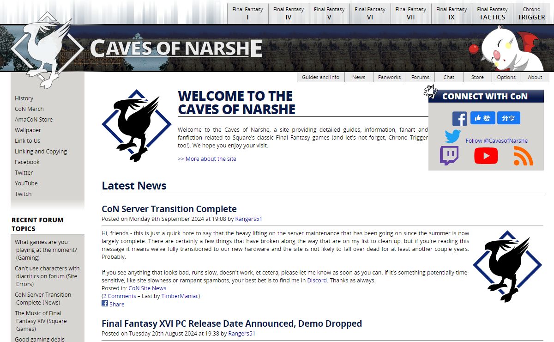
Task: Follow the More about the site link
Action: click(207, 159)
